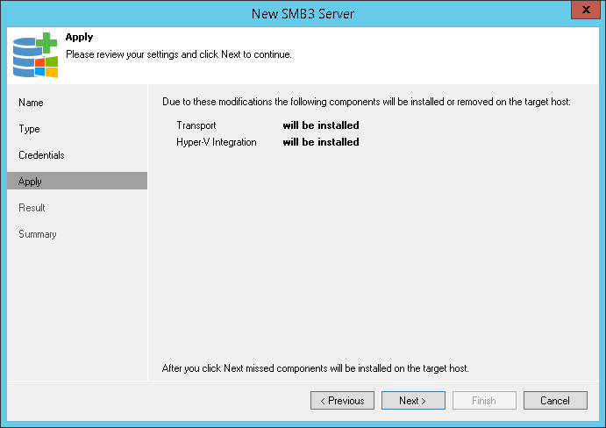Click the bold Apply heading in header
The height and width of the screenshot is (428, 606).
(x=79, y=38)
